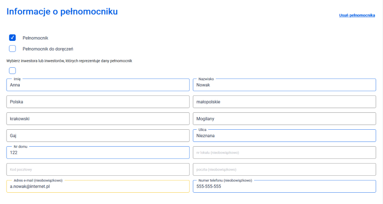Uncheck the Pełnomocnik checkbox
The height and width of the screenshot is (204, 383).
(x=13, y=38)
